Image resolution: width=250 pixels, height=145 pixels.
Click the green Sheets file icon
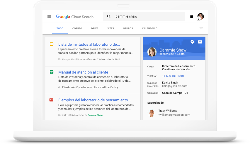(52, 72)
